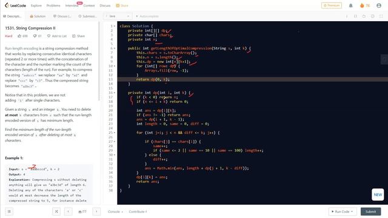Fold the if block at line 27
This screenshot has width=388, height=218.
[115, 142]
